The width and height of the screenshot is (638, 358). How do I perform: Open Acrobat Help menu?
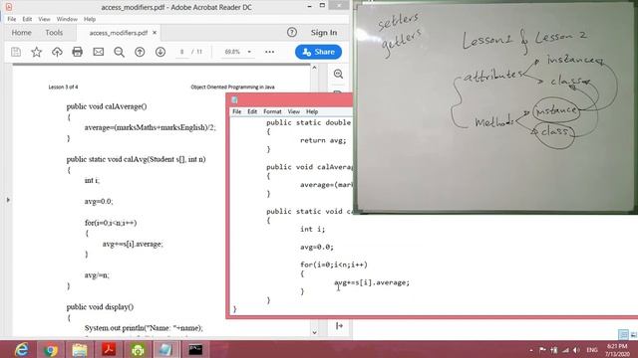pos(90,19)
